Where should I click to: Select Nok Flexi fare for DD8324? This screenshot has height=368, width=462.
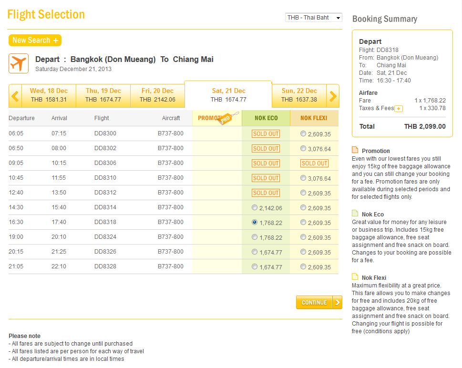coord(303,237)
